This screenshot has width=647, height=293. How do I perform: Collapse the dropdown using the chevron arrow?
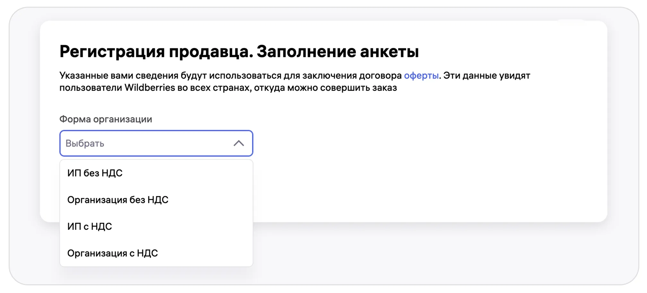click(x=238, y=143)
